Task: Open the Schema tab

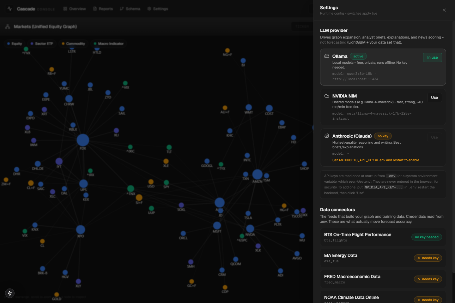Action: pos(130,9)
